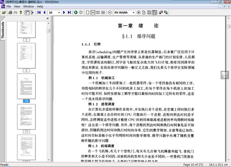Click the Print icon
Screen dimensions: 231x167
10,13
